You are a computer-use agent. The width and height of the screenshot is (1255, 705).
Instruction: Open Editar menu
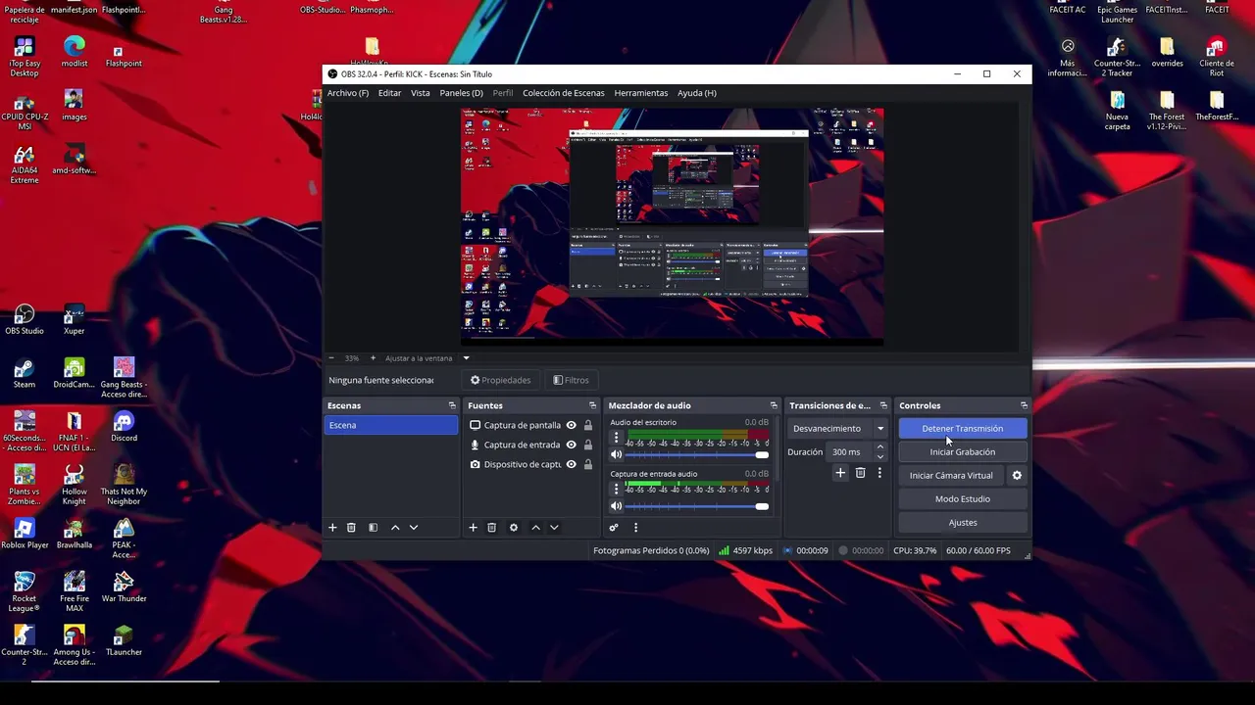[x=389, y=93]
